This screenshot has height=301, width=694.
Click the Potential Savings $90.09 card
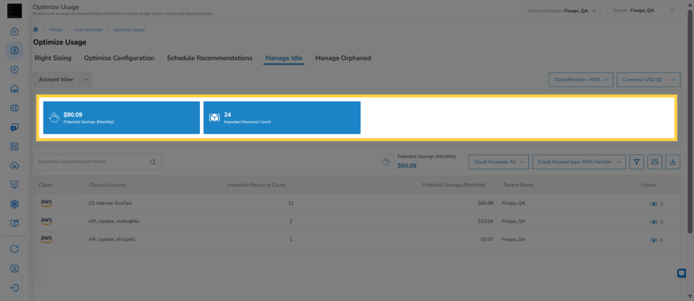point(122,117)
